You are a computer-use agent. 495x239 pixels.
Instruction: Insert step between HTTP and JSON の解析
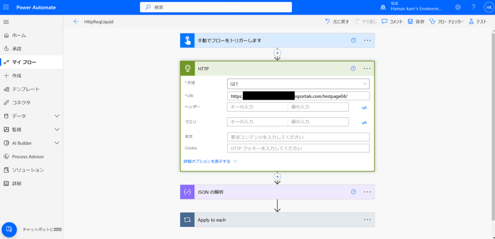[277, 176]
